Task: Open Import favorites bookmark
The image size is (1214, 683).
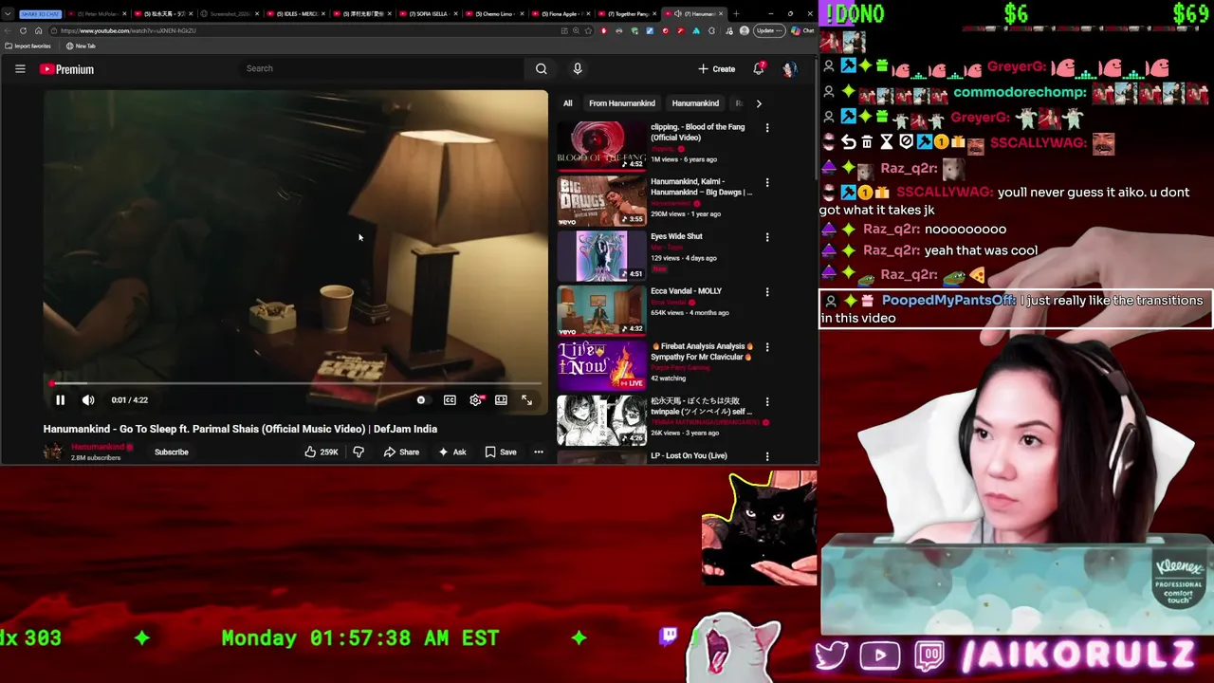Action: click(x=28, y=46)
